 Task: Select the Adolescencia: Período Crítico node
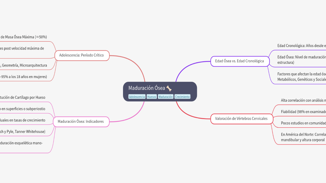tap(82, 55)
